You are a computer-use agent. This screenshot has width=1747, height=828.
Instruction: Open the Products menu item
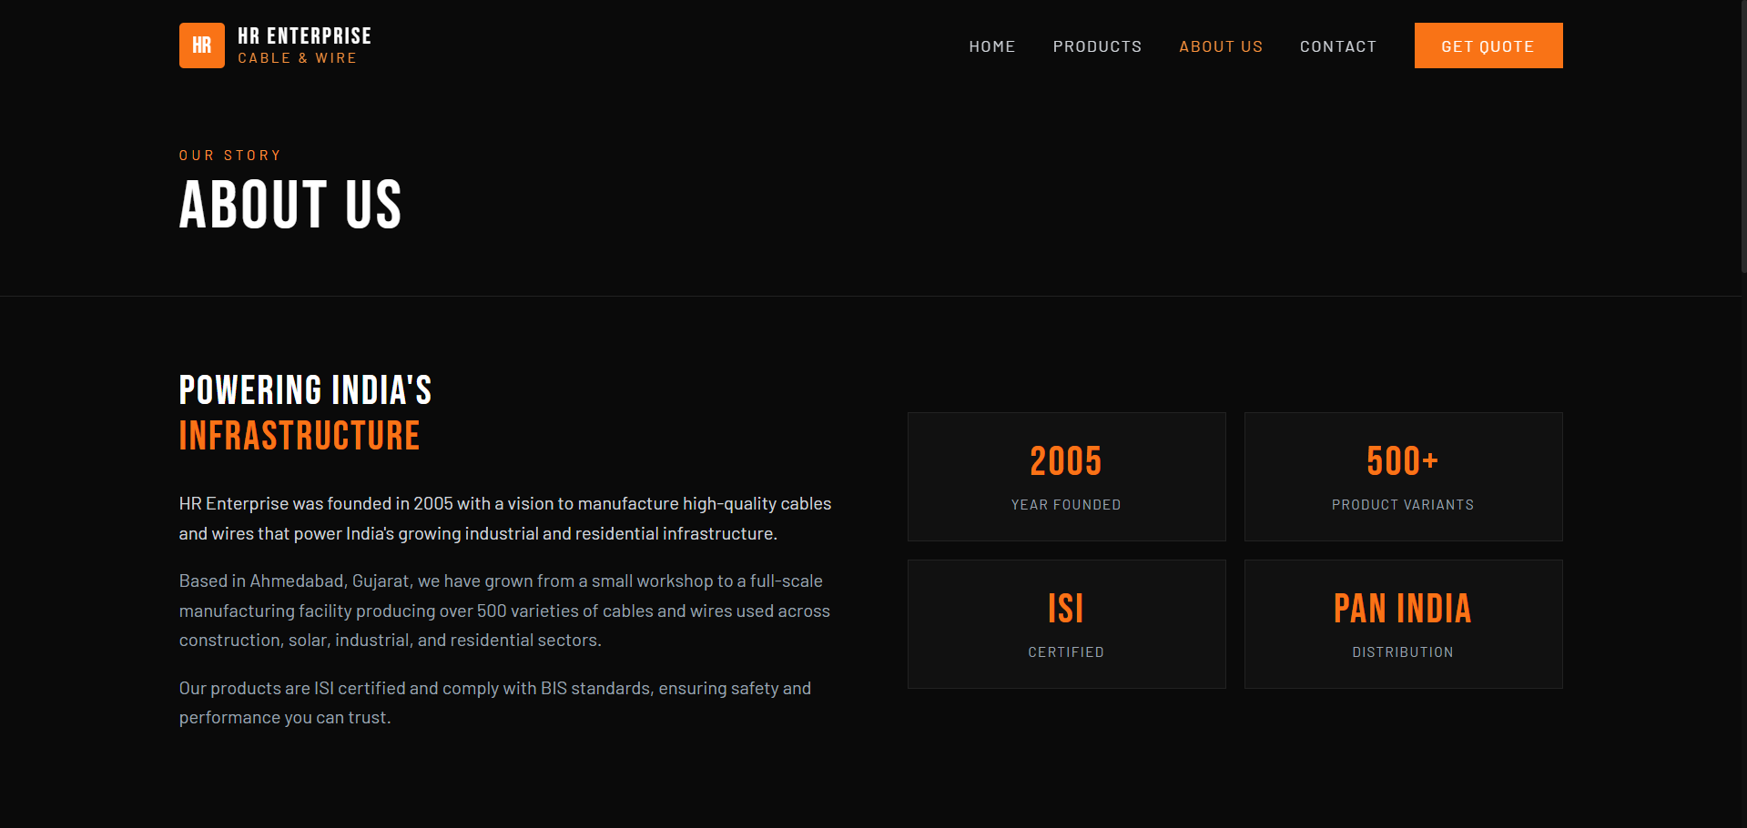tap(1096, 46)
